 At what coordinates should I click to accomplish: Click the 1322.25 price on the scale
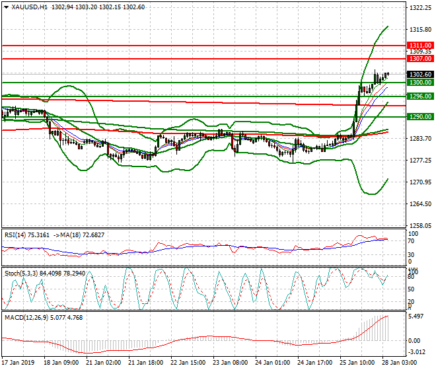pos(420,9)
